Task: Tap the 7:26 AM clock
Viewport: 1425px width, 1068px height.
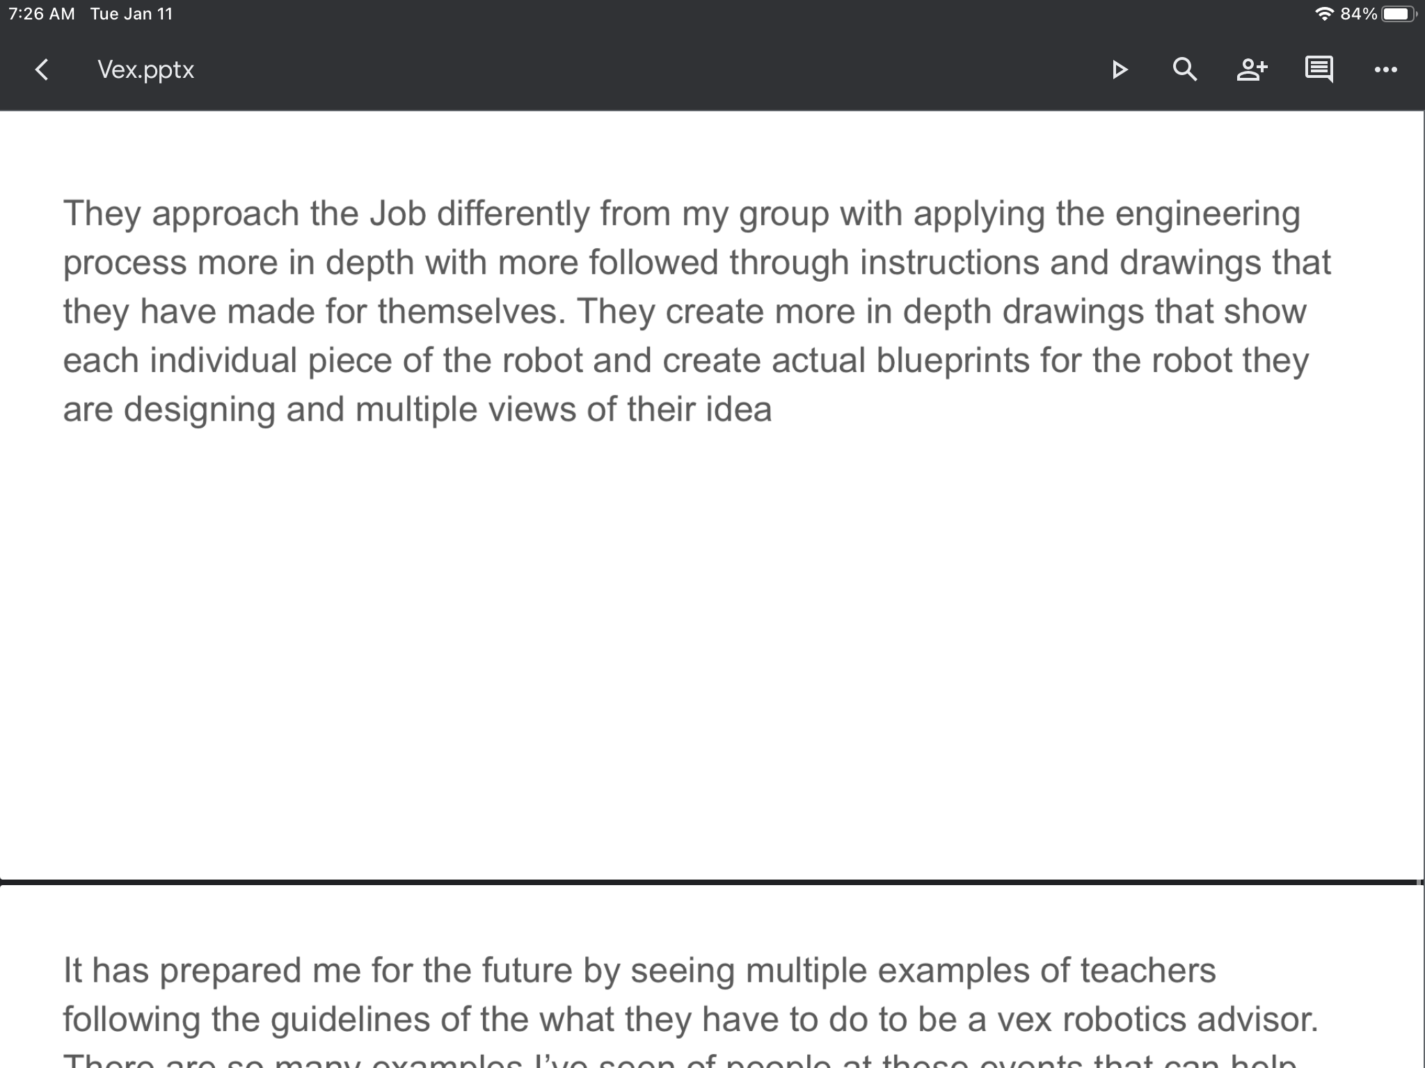Action: coord(42,14)
